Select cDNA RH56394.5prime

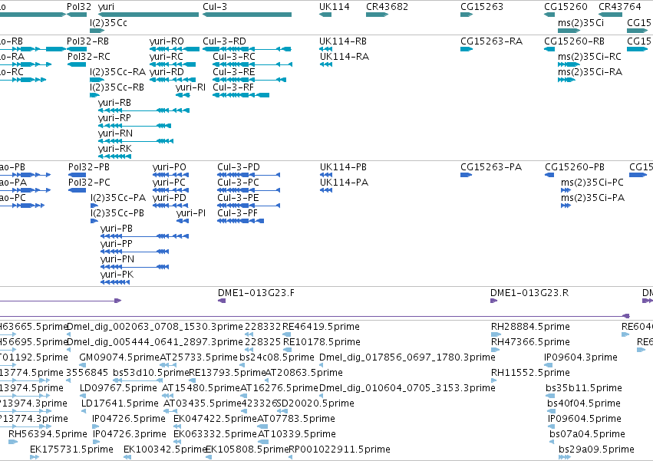pyautogui.click(x=13, y=442)
